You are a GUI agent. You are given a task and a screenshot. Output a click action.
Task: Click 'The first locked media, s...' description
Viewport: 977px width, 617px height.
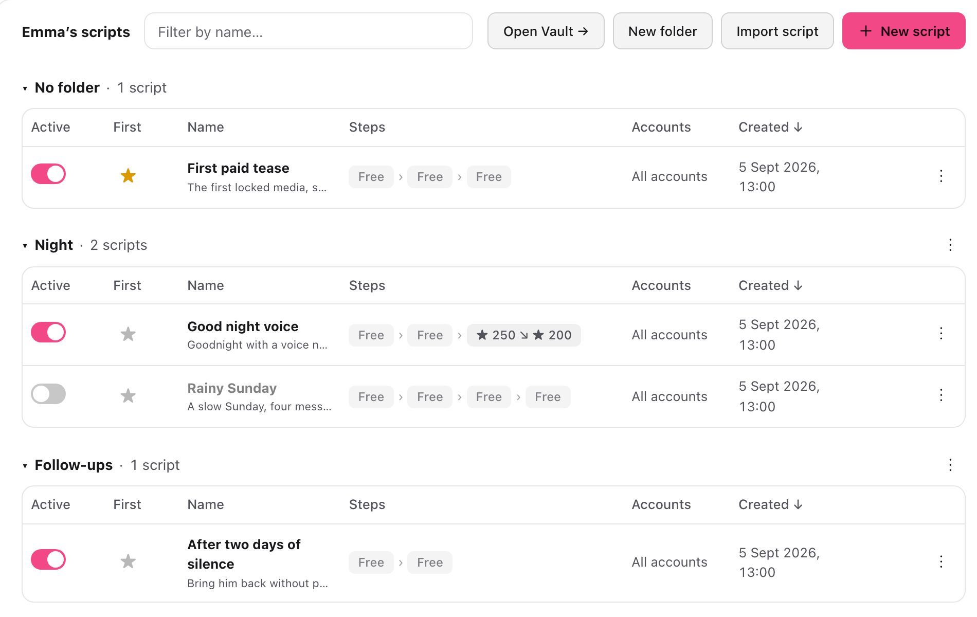click(x=257, y=188)
